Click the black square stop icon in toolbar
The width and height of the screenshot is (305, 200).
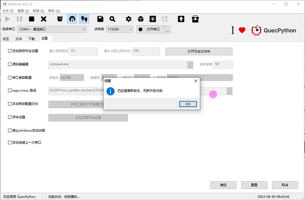pos(31,19)
